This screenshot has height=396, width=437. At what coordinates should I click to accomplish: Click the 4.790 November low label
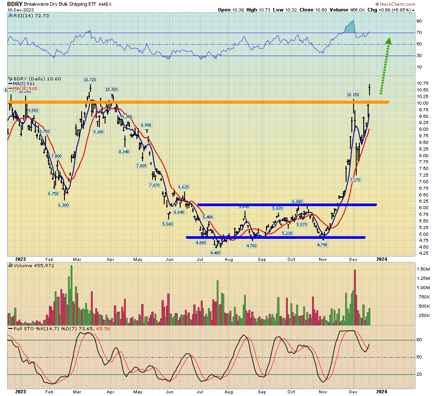[322, 245]
